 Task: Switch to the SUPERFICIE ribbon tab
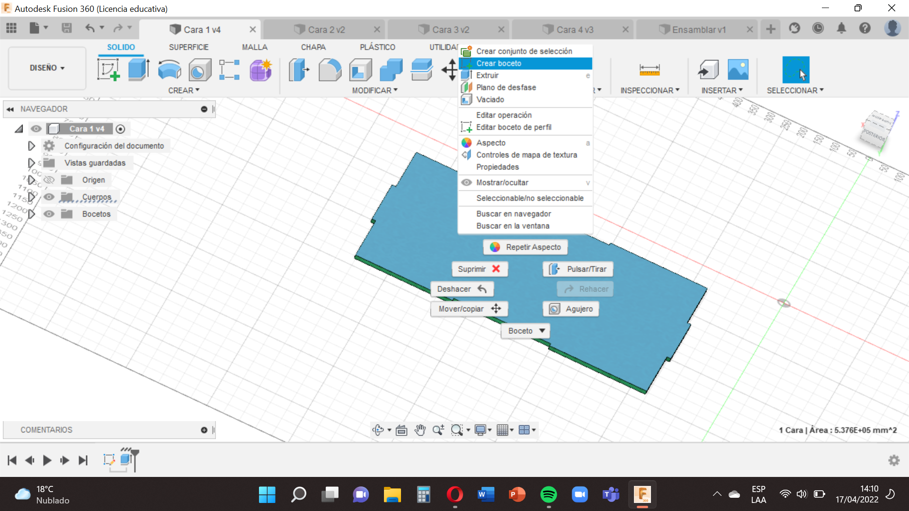[x=188, y=47]
